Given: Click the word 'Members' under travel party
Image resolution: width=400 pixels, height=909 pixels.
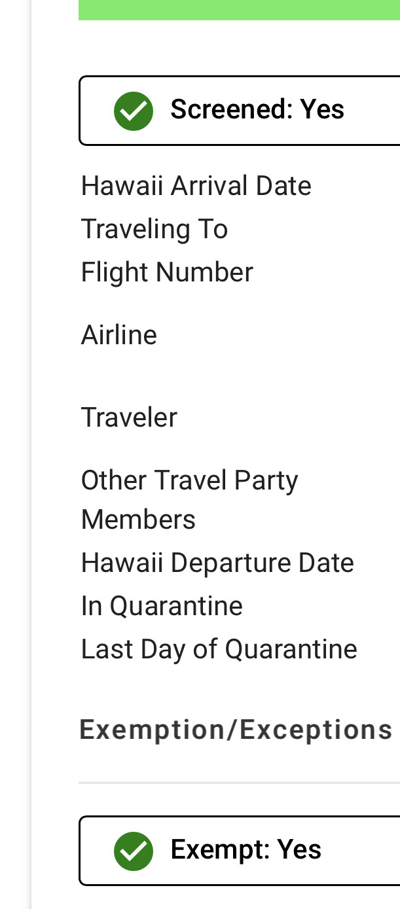Looking at the screenshot, I should click(x=138, y=520).
